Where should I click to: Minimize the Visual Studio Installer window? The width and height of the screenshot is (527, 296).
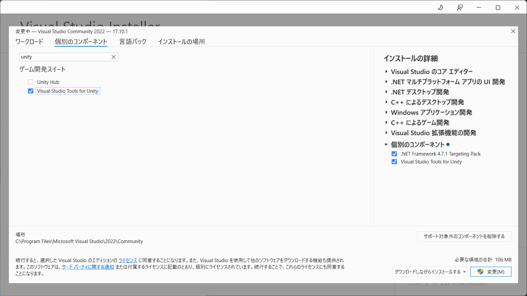click(x=479, y=7)
